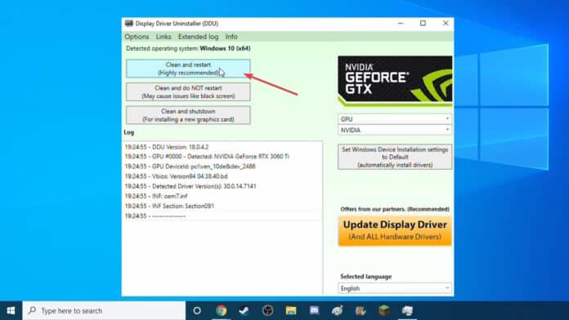Open Steam from the taskbar
The height and width of the screenshot is (320, 569).
click(244, 310)
